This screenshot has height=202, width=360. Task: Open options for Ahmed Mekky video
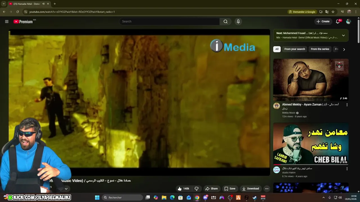(x=347, y=105)
